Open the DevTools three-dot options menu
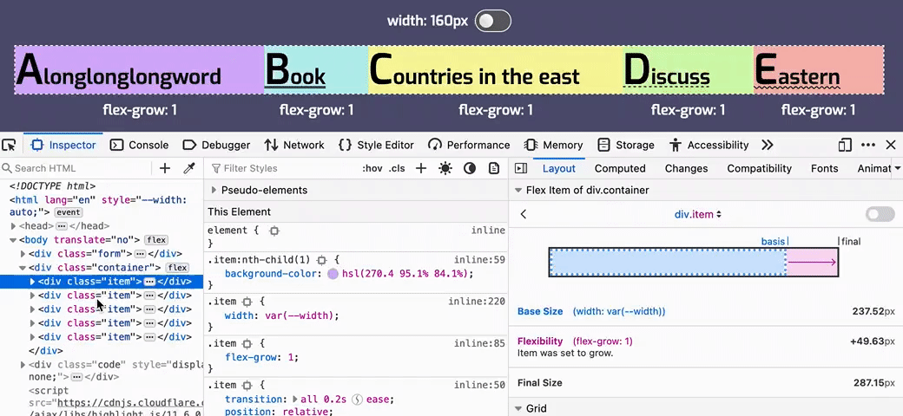The height and width of the screenshot is (416, 903). click(x=868, y=145)
